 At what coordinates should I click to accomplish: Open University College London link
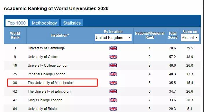48,66
